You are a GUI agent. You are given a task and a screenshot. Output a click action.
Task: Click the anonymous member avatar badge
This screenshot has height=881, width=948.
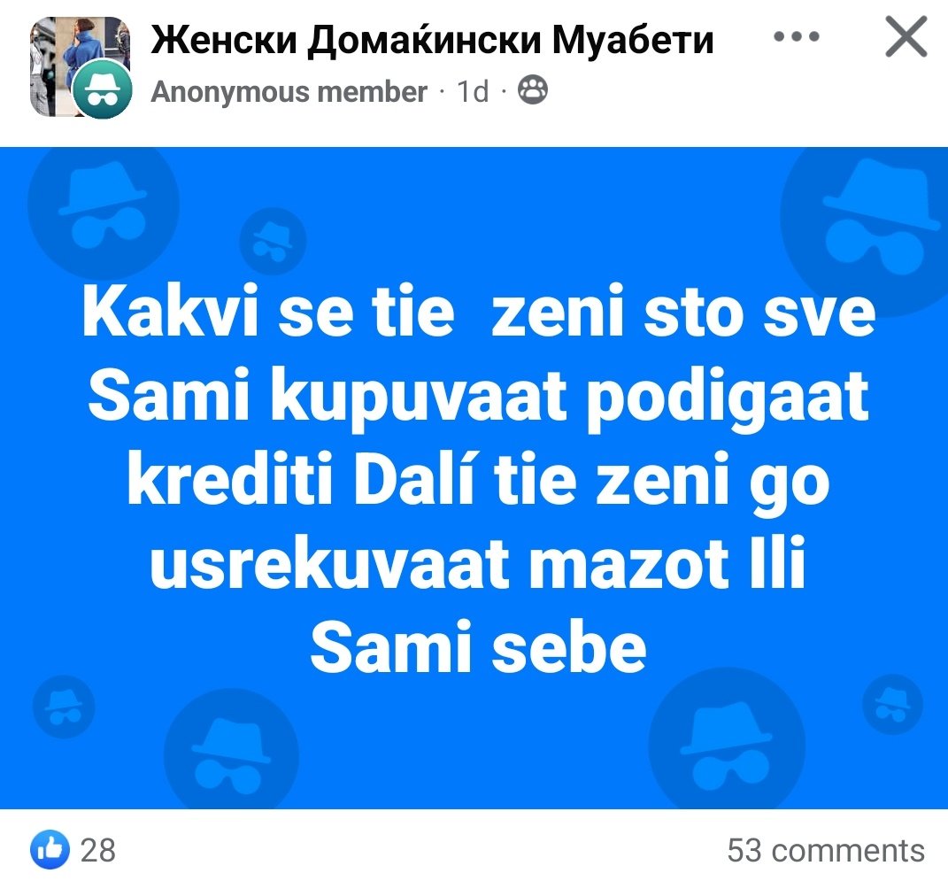pos(102,89)
